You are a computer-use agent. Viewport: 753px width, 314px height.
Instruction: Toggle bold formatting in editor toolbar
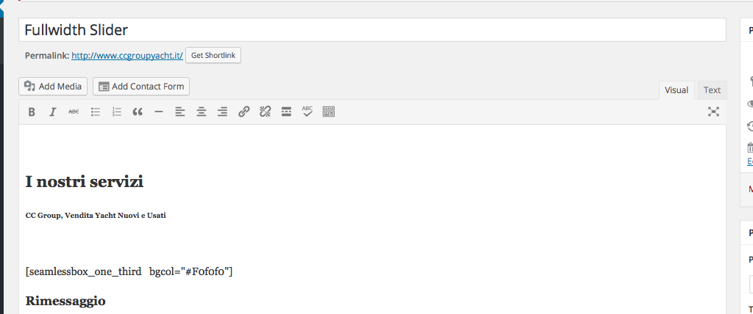pos(32,112)
